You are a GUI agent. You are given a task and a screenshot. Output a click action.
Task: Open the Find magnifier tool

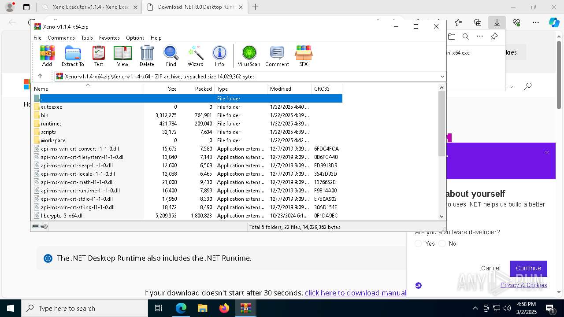(x=171, y=56)
